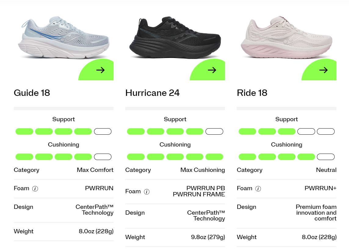This screenshot has height=251, width=349.
Task: Click the empty fifth Support pill for Guide 18
Action: tap(103, 132)
